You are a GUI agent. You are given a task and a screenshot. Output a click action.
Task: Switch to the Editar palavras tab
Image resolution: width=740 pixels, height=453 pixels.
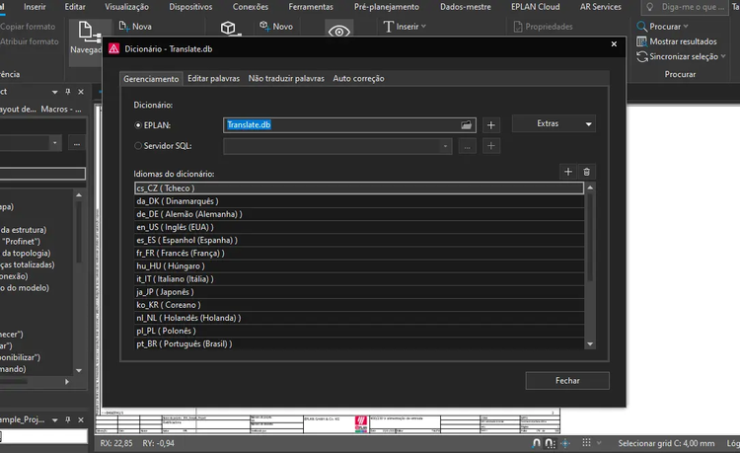click(x=213, y=78)
